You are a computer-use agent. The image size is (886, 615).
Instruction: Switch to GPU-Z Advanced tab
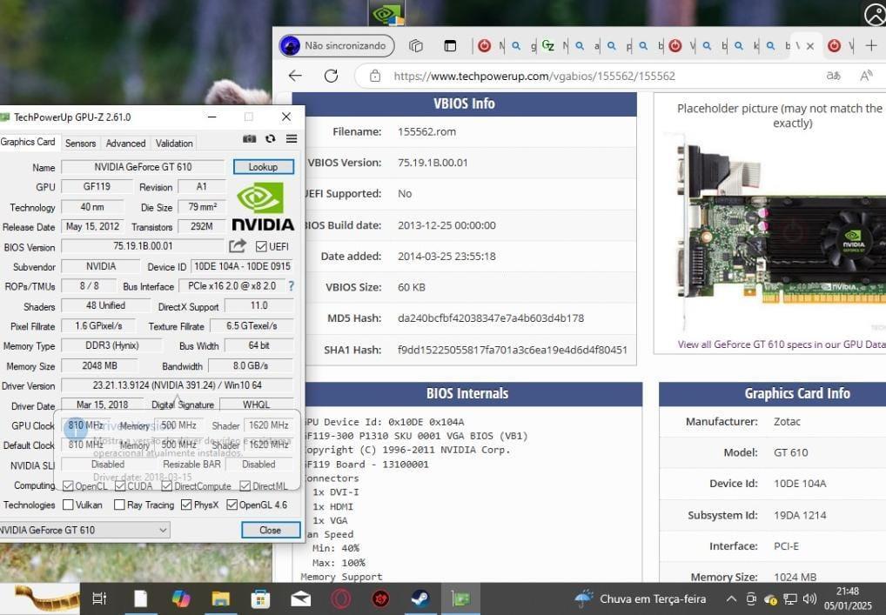coord(125,144)
